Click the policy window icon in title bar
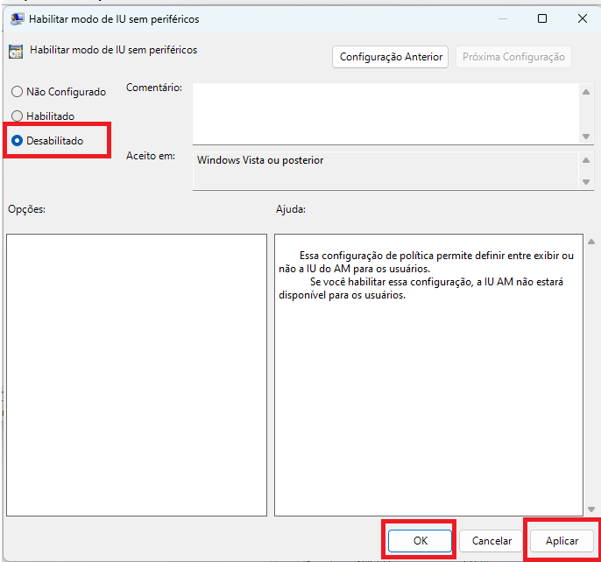The width and height of the screenshot is (601, 562). pyautogui.click(x=16, y=18)
